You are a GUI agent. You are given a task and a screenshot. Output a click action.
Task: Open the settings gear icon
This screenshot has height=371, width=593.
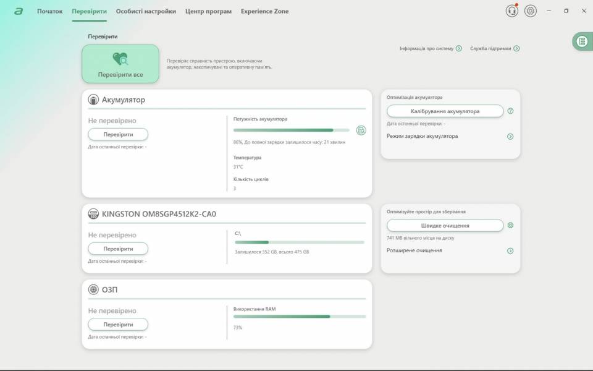(530, 11)
